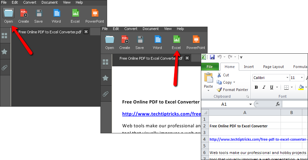The height and width of the screenshot is (160, 308).
Task: Click Cut in Excel ribbon
Action: pyautogui.click(x=223, y=75)
